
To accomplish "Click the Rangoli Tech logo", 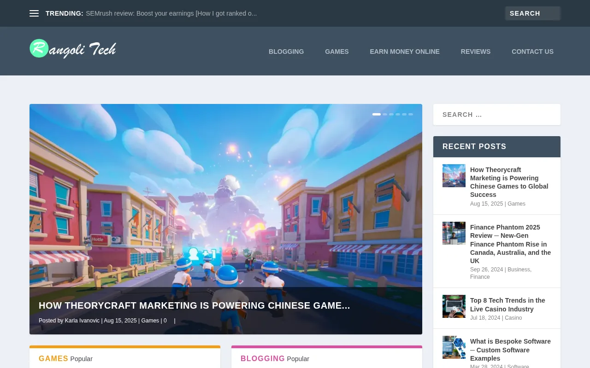I will (x=73, y=49).
